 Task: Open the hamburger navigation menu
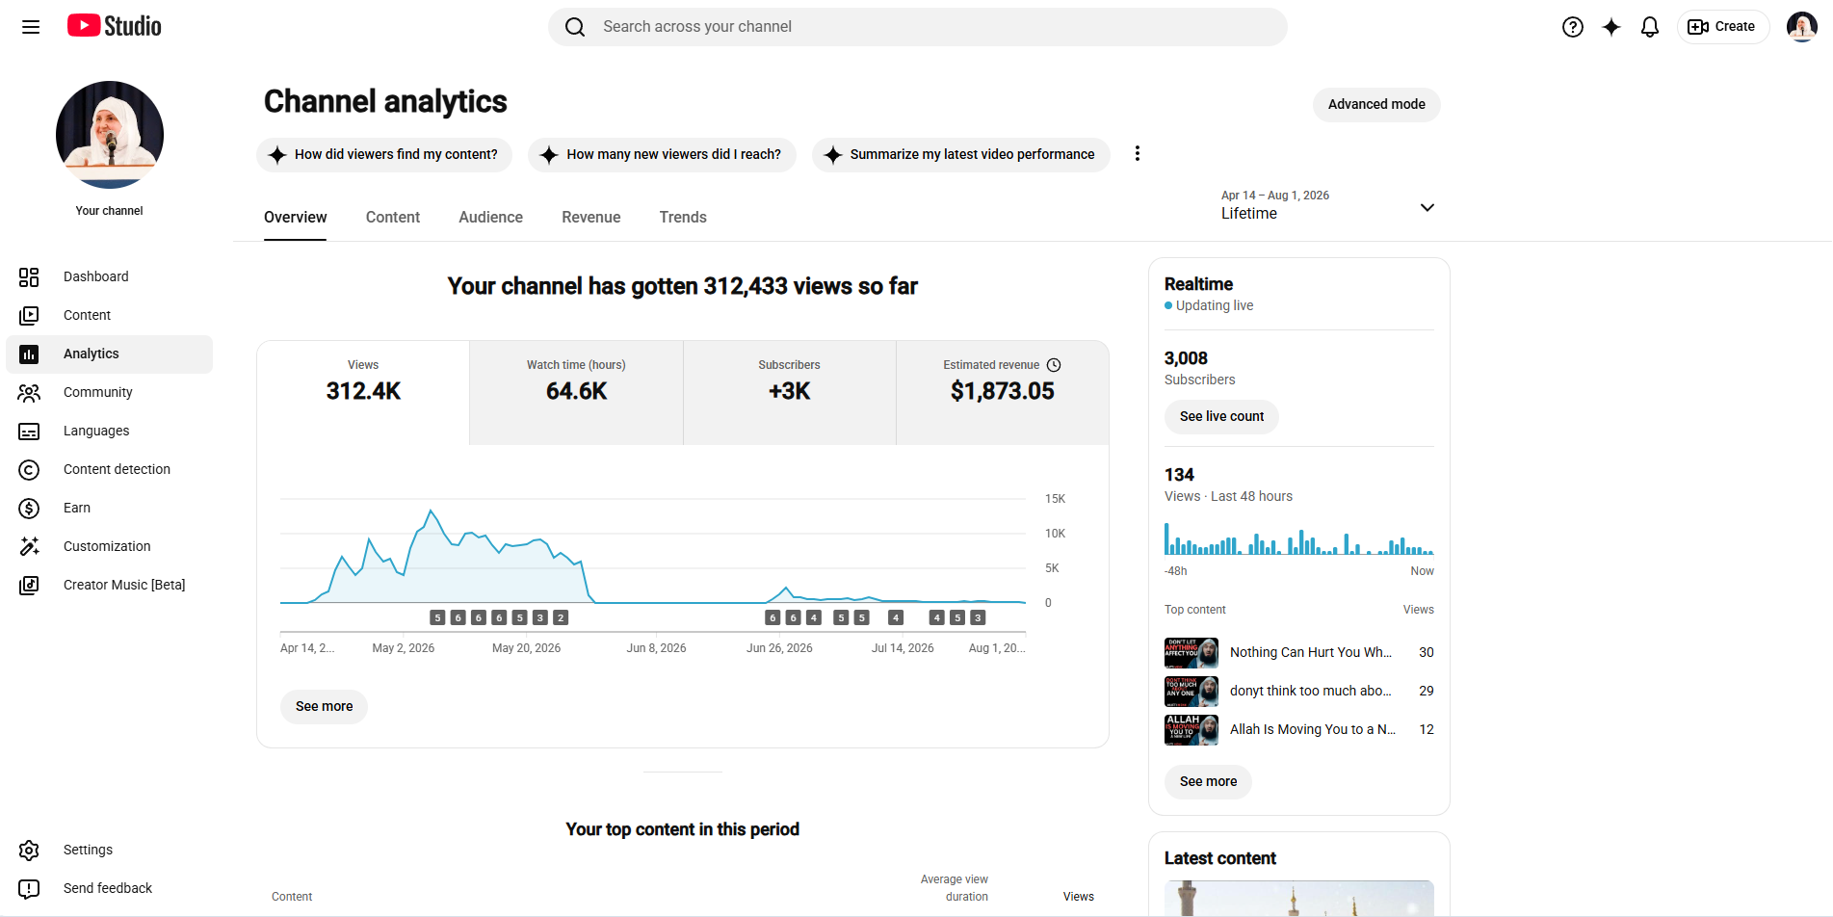click(x=31, y=27)
